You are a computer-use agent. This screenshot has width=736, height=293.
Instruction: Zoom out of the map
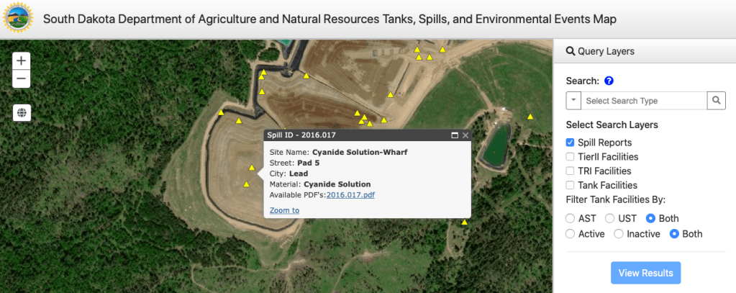pos(22,78)
